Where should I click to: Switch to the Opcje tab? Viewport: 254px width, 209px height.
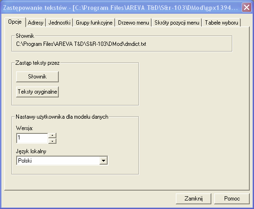point(15,22)
